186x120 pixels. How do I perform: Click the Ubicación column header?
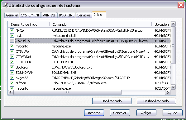161,24
